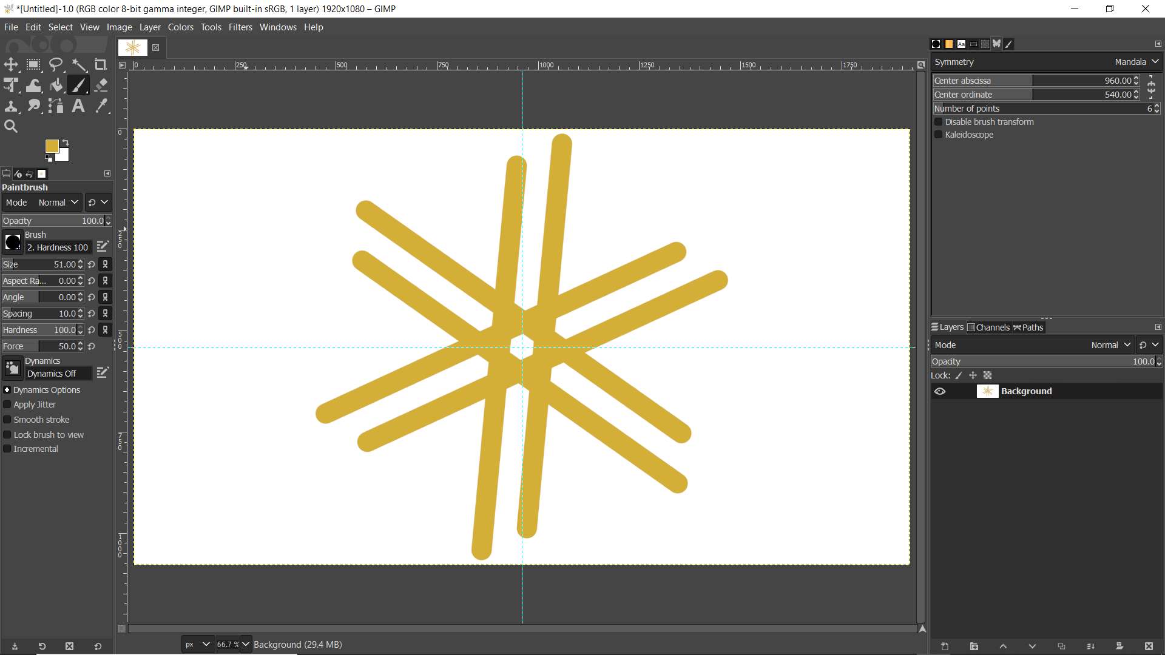This screenshot has width=1165, height=655.
Task: Open the Symmetry type Mandala dropdown
Action: pyautogui.click(x=1136, y=62)
